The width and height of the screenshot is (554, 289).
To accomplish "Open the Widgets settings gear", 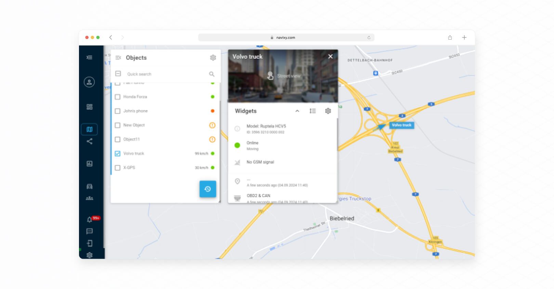I will point(328,111).
